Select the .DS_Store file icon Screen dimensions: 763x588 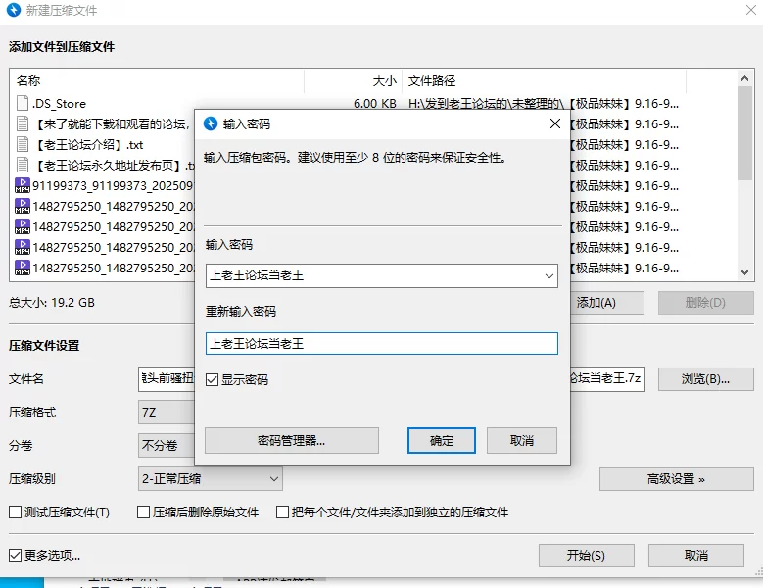click(x=23, y=103)
